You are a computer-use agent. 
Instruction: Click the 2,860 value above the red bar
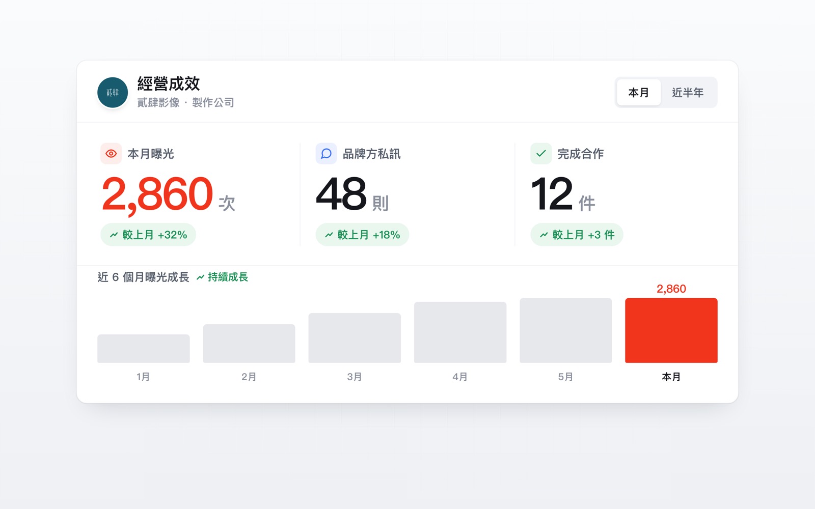click(671, 289)
